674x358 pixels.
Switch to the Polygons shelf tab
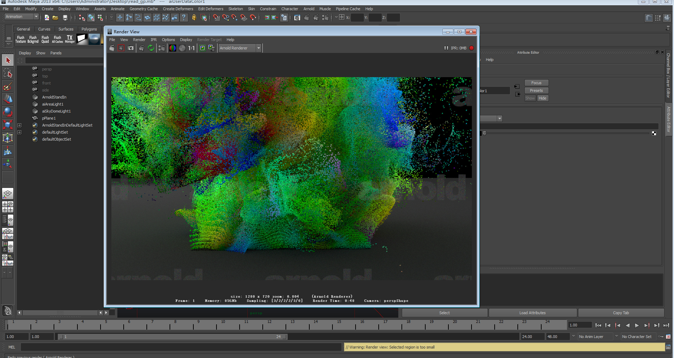tap(89, 29)
